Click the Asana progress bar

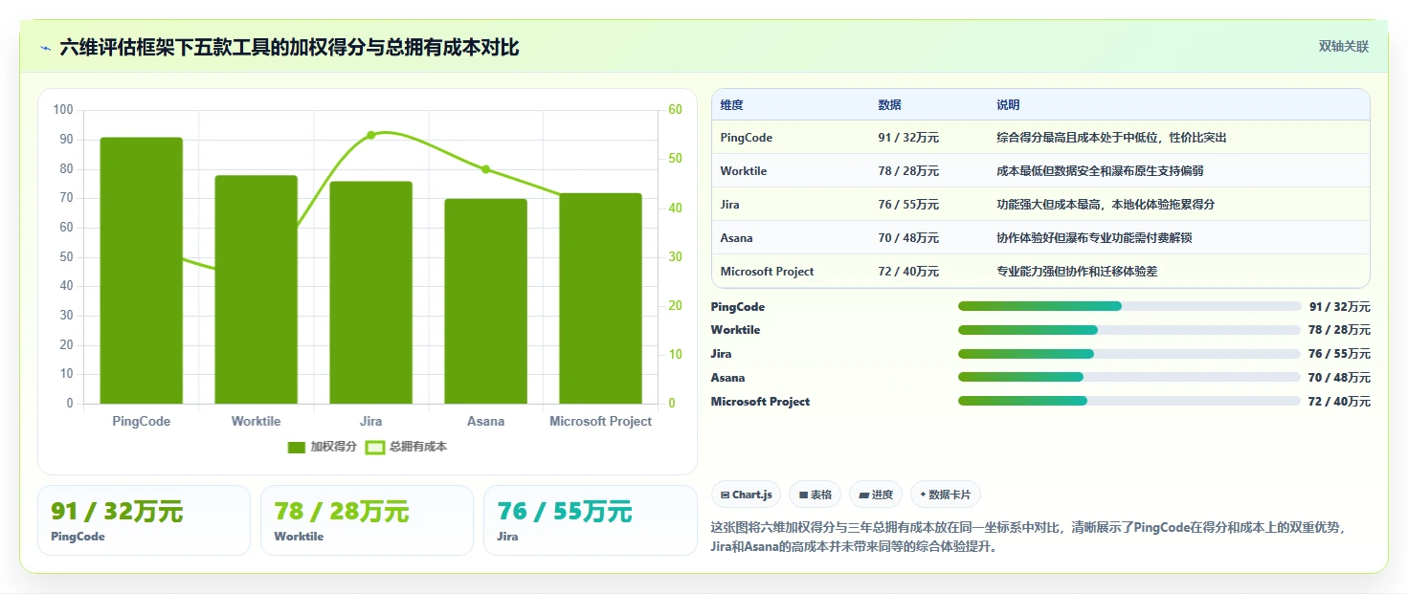pos(1129,377)
